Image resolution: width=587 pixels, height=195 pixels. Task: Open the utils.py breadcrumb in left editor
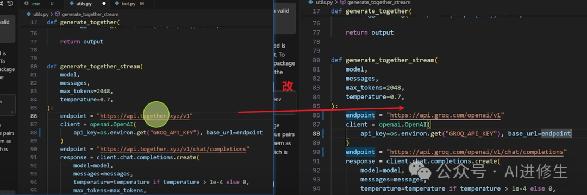tap(41, 14)
